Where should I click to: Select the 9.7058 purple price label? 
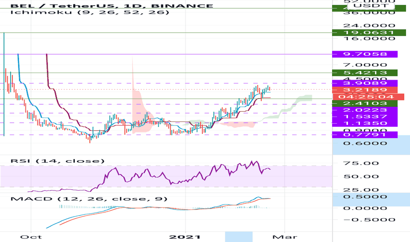365,54
